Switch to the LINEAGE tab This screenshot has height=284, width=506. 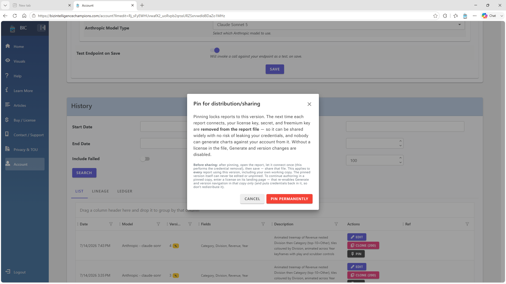coord(100,191)
